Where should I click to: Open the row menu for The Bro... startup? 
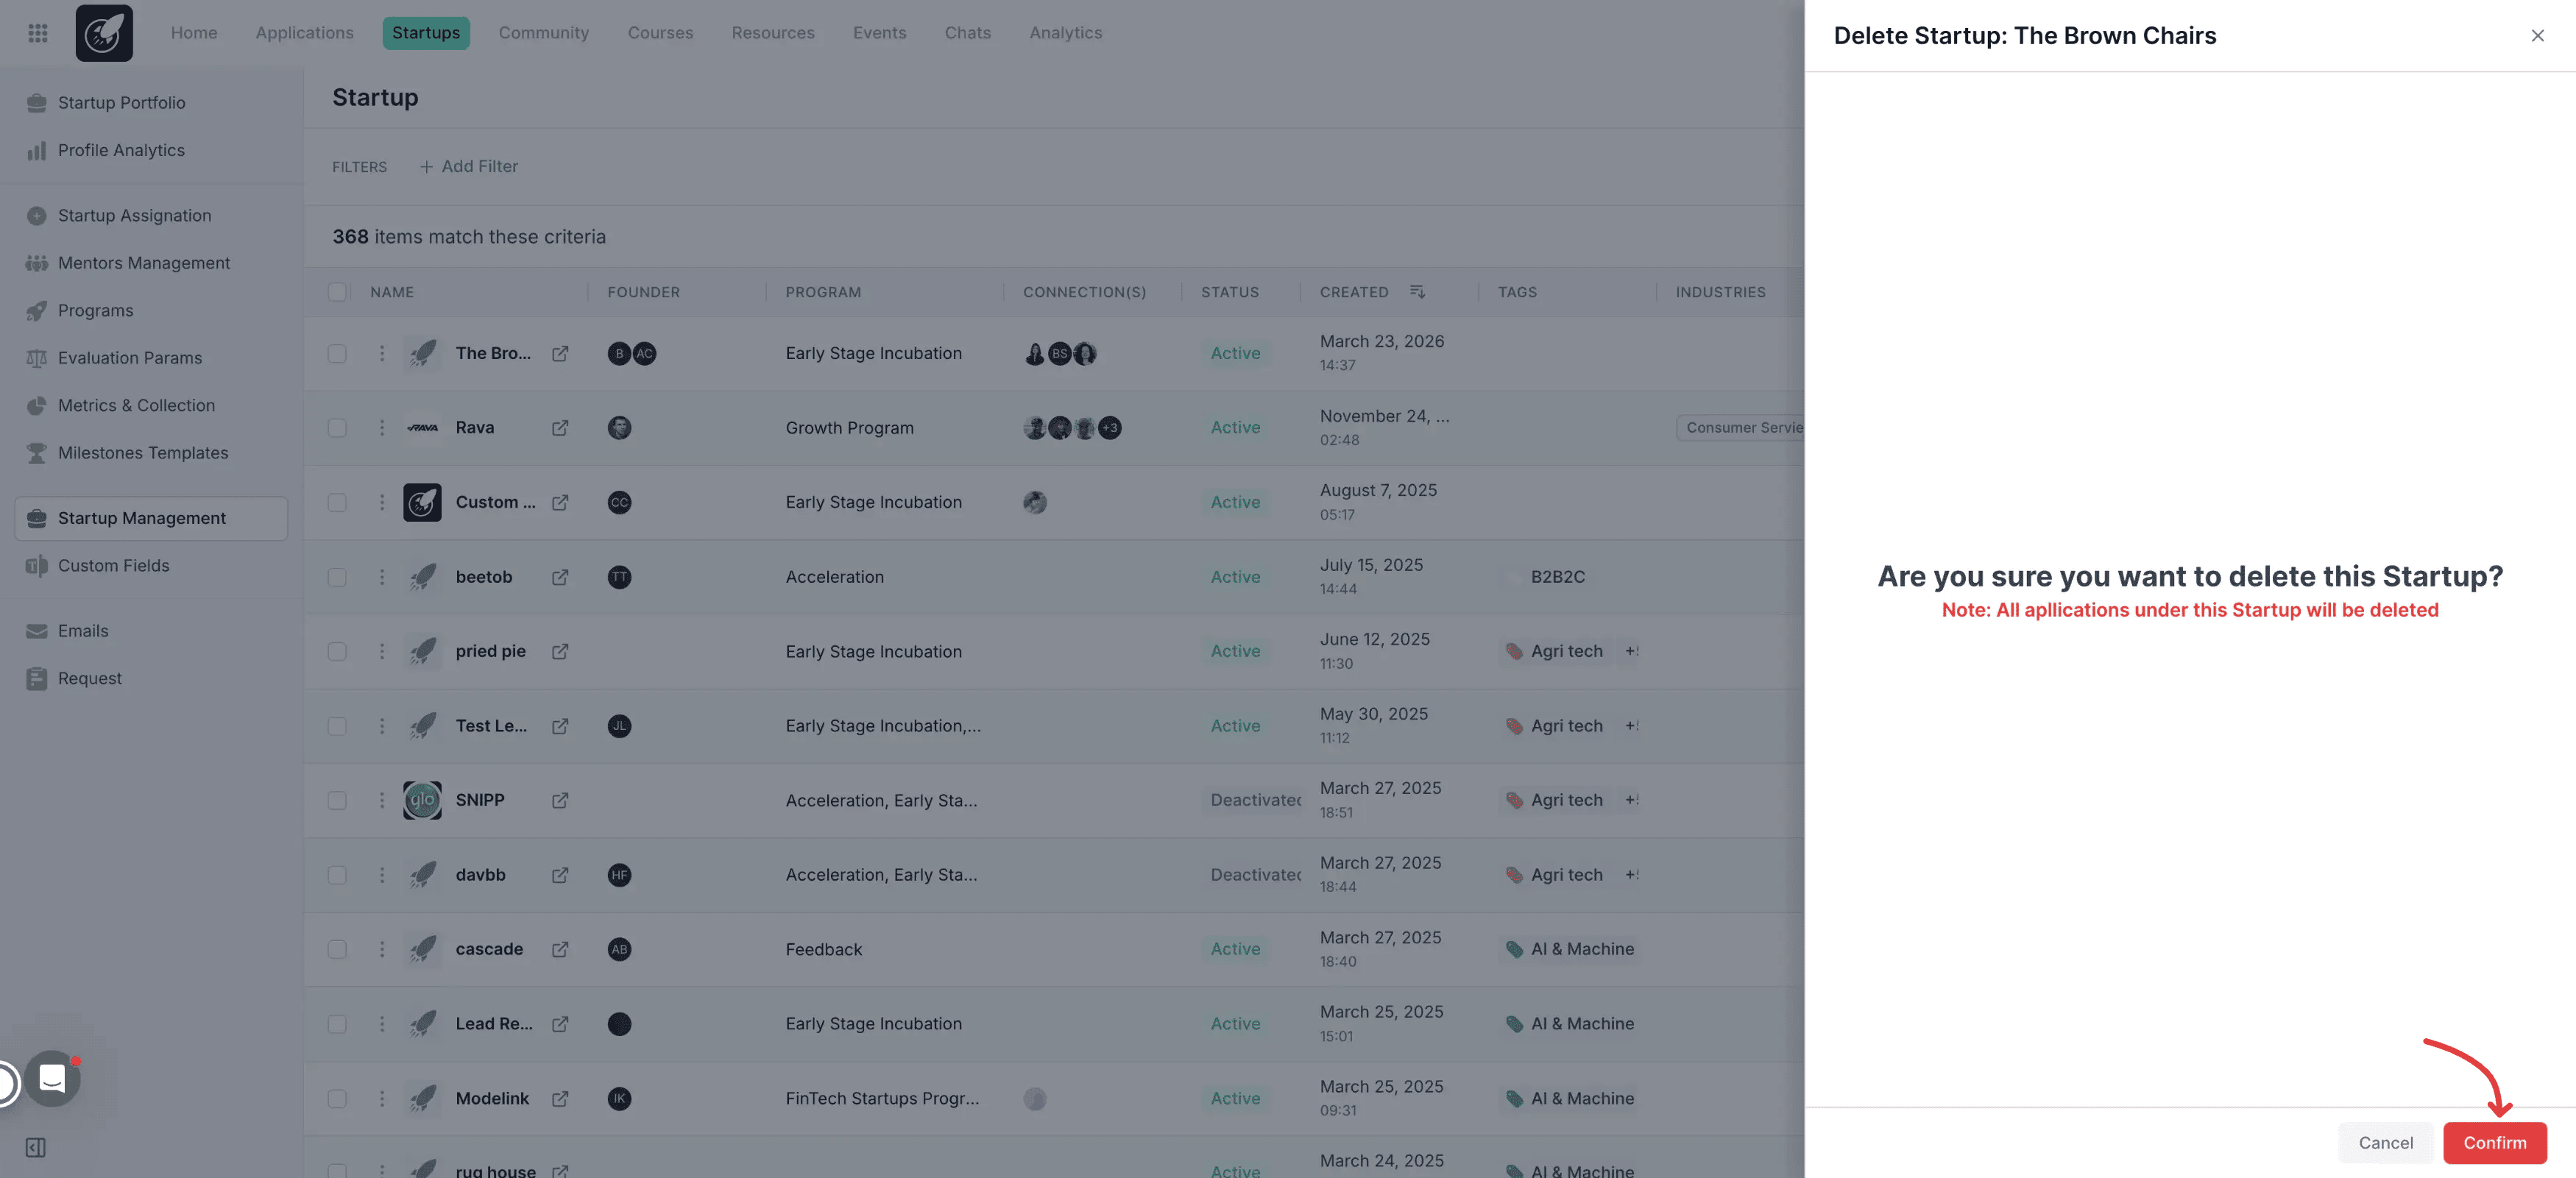tap(381, 353)
